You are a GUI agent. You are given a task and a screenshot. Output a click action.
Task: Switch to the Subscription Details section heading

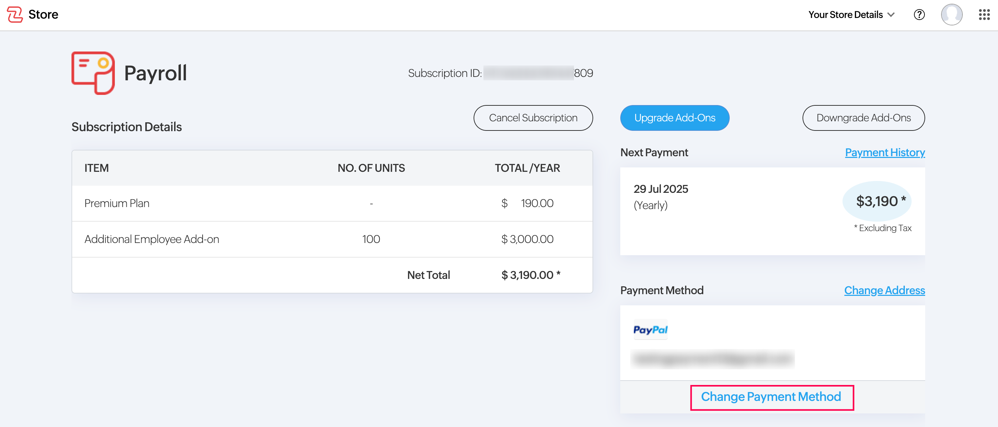coord(126,126)
